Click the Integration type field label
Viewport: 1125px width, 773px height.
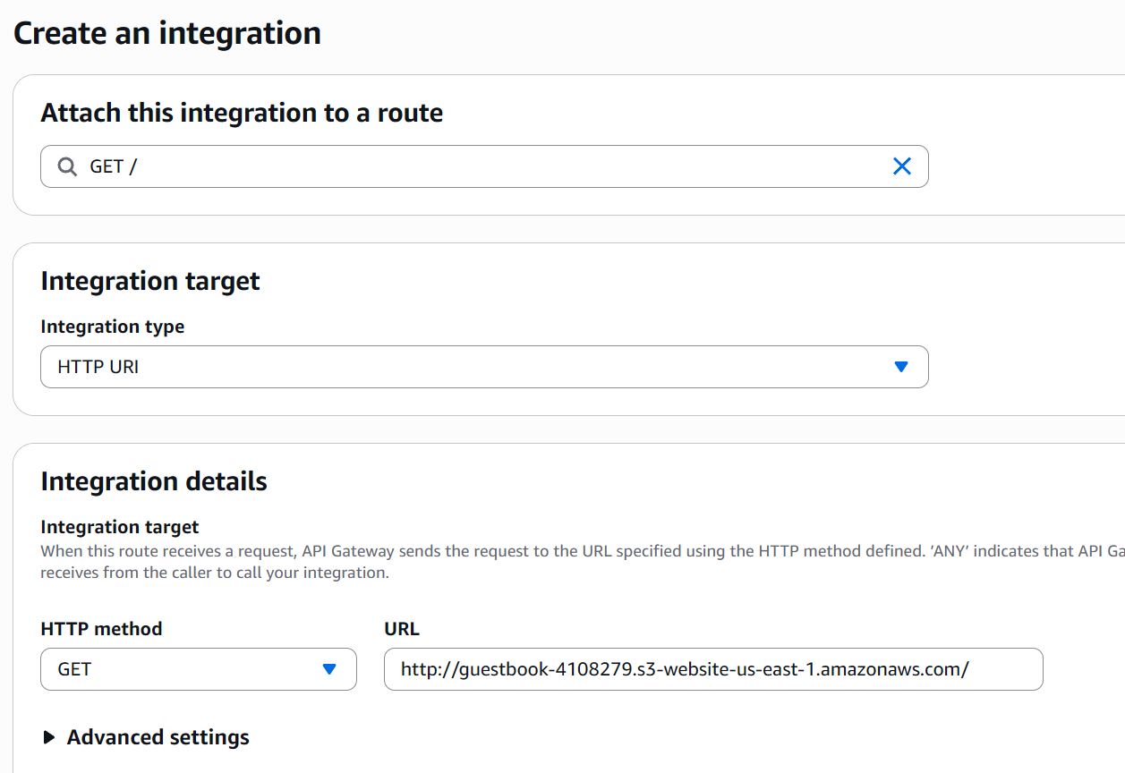(x=113, y=327)
